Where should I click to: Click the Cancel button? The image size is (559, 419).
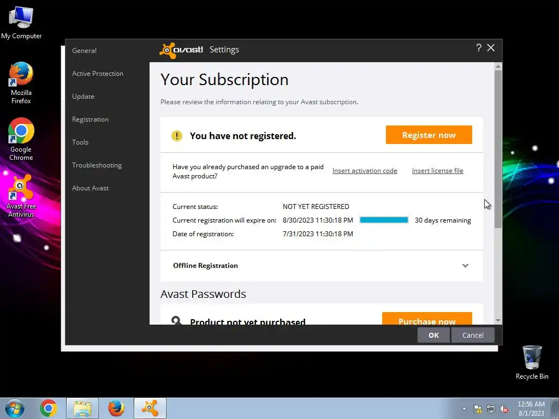(473, 335)
